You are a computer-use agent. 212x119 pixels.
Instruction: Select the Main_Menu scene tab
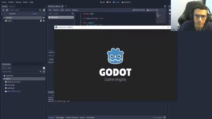[55, 6]
